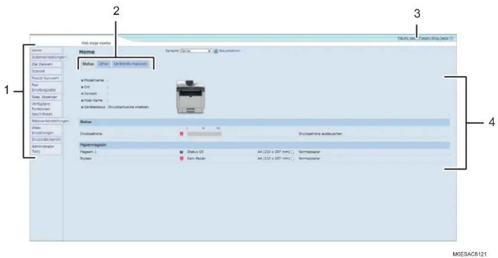Open Scanziel in the sidebar menu
This screenshot has width=498, height=258.
tap(46, 71)
